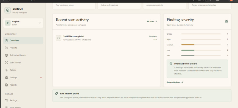Screen dimensions: 238x108
Task: Click the Findings bug icon in sidebar
Action: pos(6,77)
